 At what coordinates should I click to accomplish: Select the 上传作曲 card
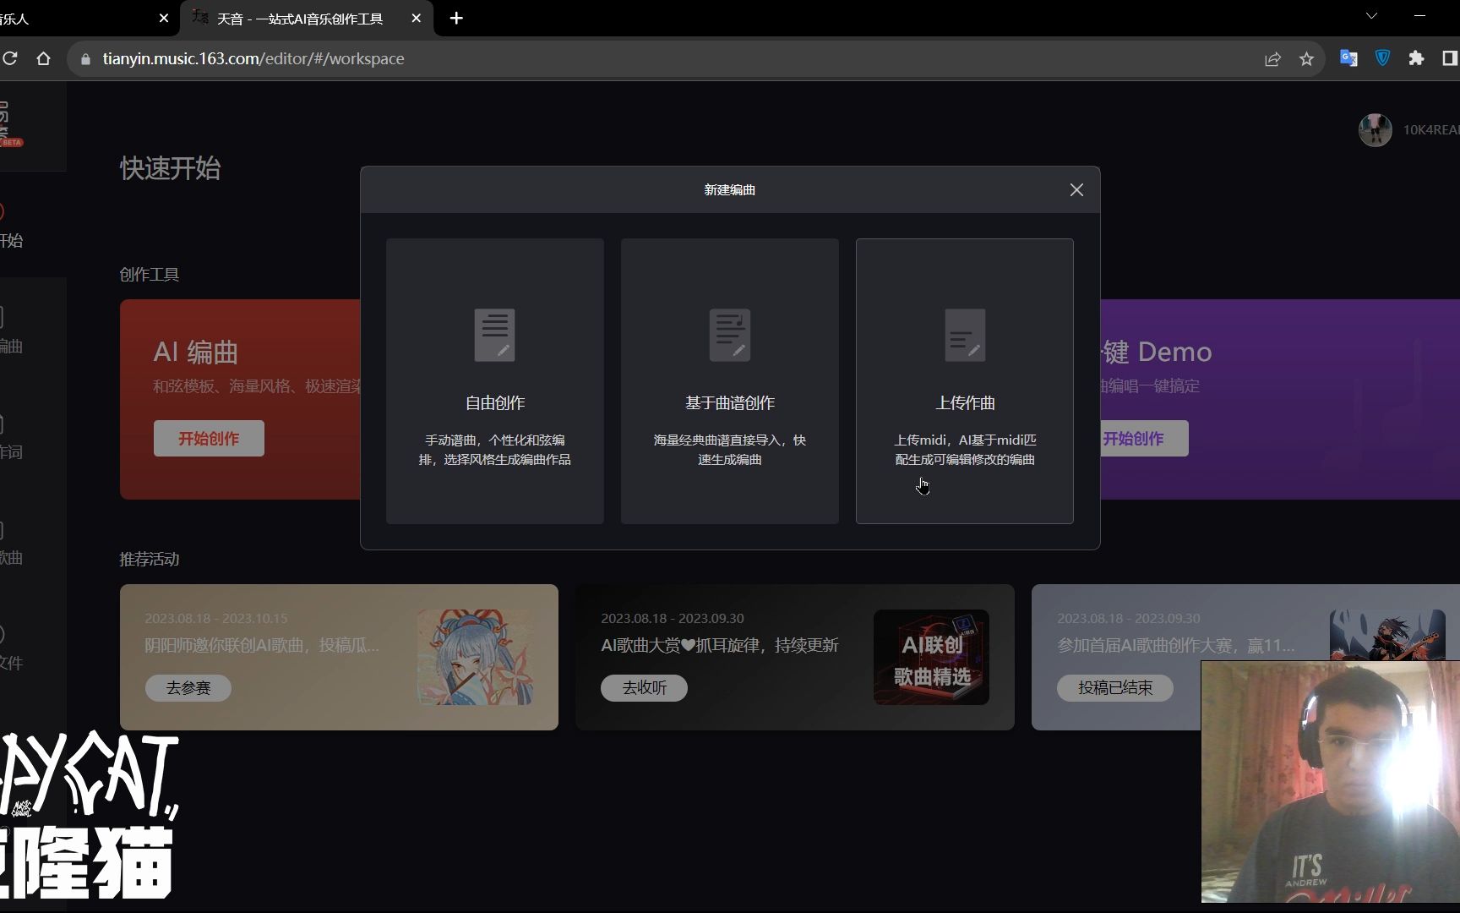click(x=965, y=381)
